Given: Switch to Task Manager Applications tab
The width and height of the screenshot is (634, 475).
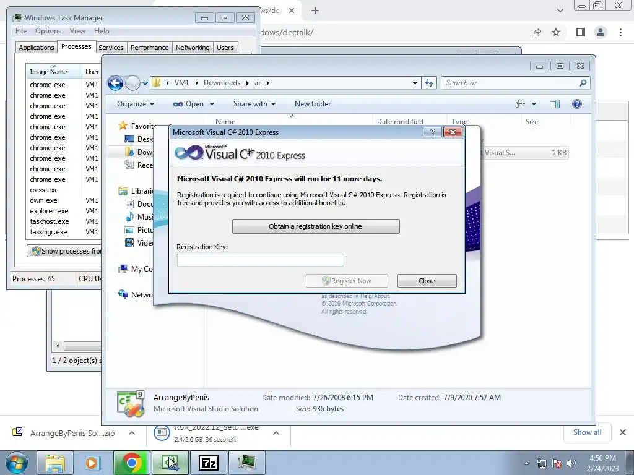Looking at the screenshot, I should point(37,48).
